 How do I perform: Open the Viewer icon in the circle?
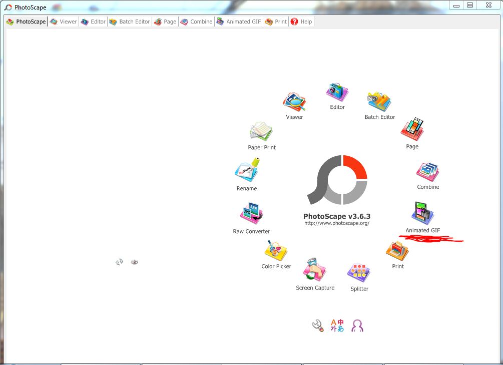point(294,102)
